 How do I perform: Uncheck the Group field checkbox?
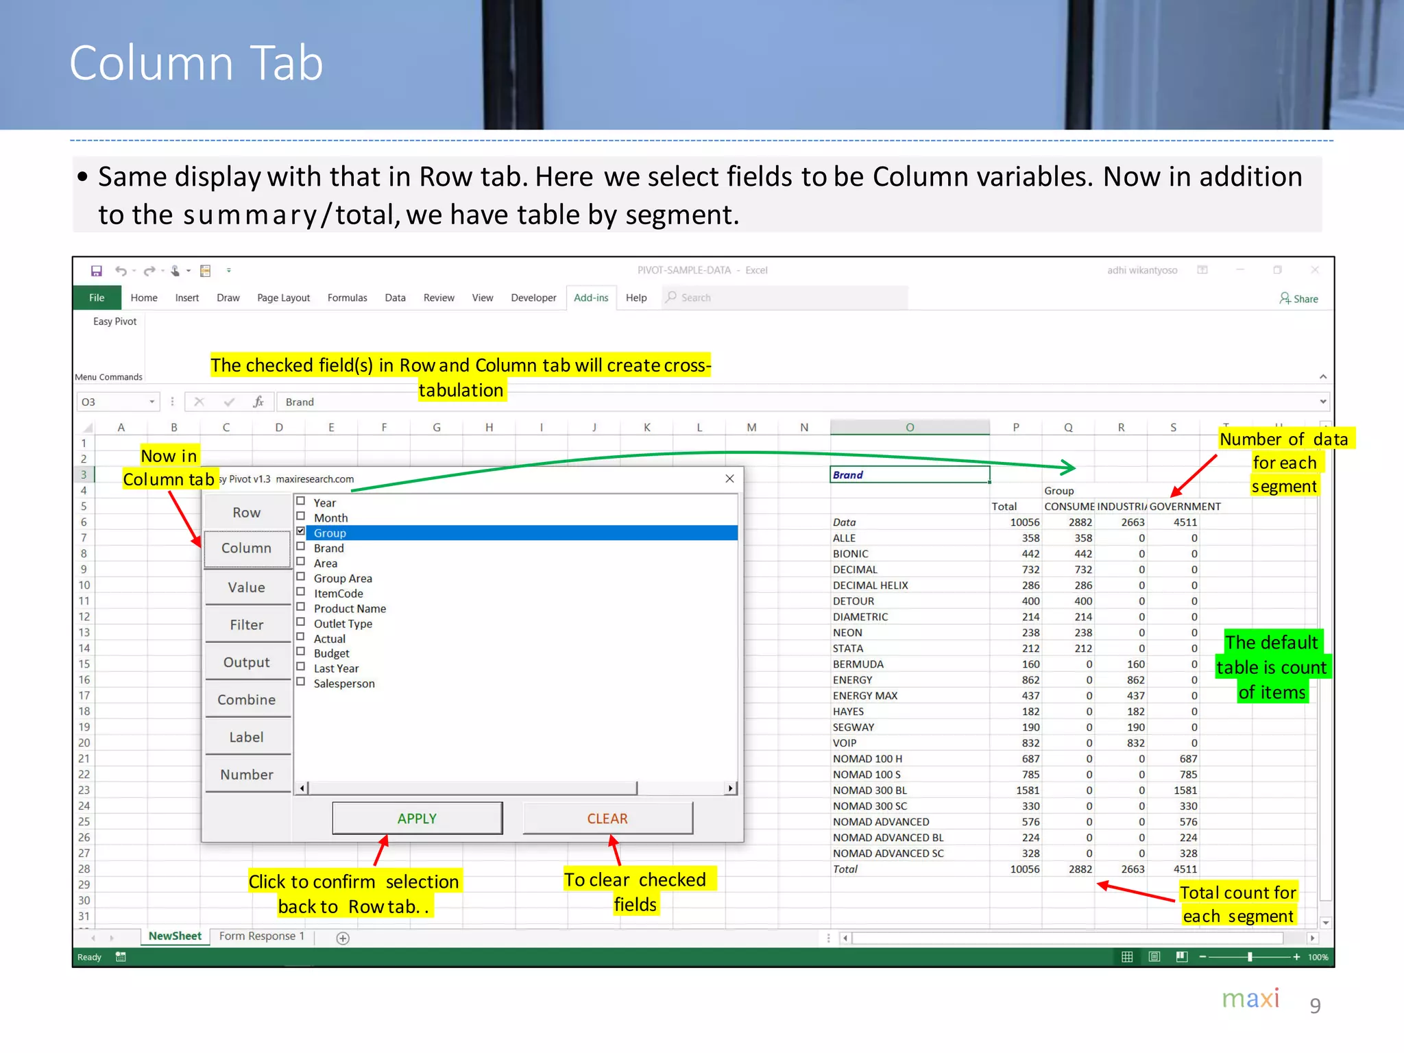point(300,531)
